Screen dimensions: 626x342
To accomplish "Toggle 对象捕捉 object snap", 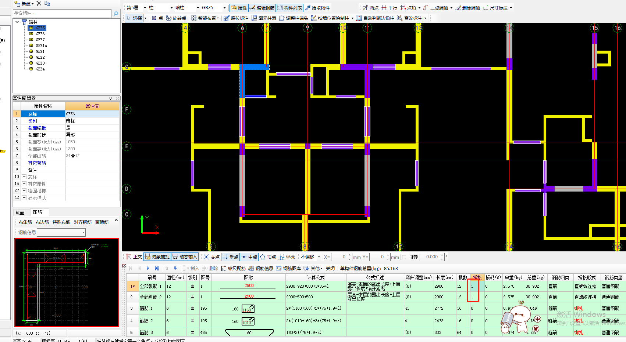I will (x=157, y=257).
